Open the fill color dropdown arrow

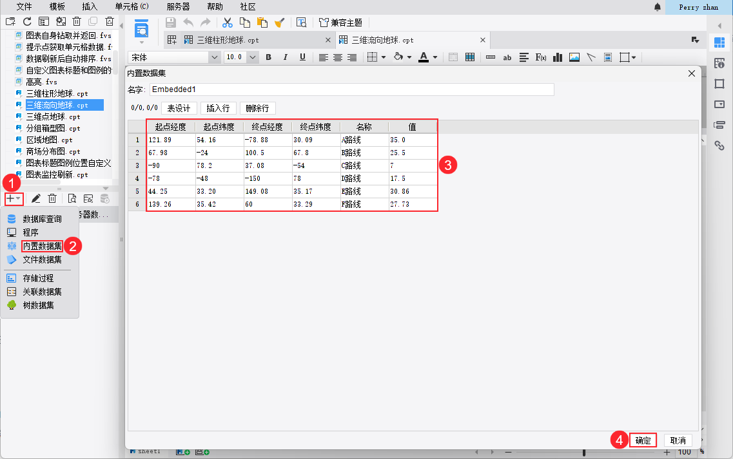[409, 57]
